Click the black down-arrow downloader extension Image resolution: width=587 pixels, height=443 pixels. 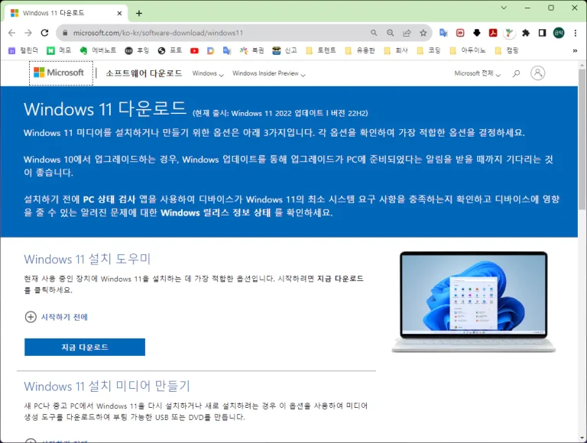click(477, 33)
